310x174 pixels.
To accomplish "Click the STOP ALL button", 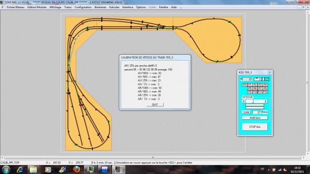I will 255,127.
